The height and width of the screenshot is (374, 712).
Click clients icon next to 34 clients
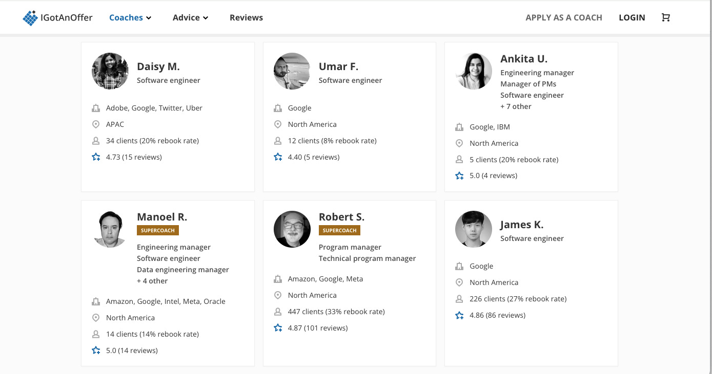click(x=96, y=141)
